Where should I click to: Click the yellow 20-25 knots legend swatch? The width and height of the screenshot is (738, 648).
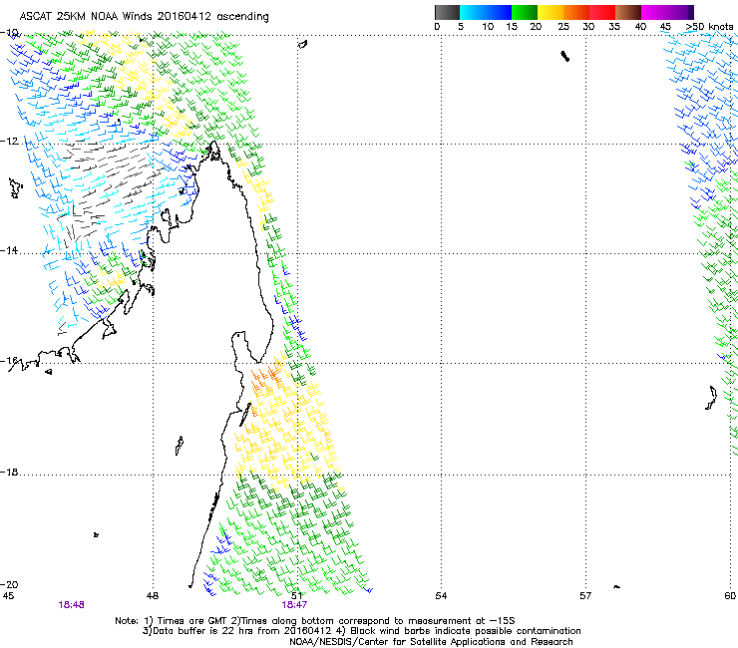(551, 12)
